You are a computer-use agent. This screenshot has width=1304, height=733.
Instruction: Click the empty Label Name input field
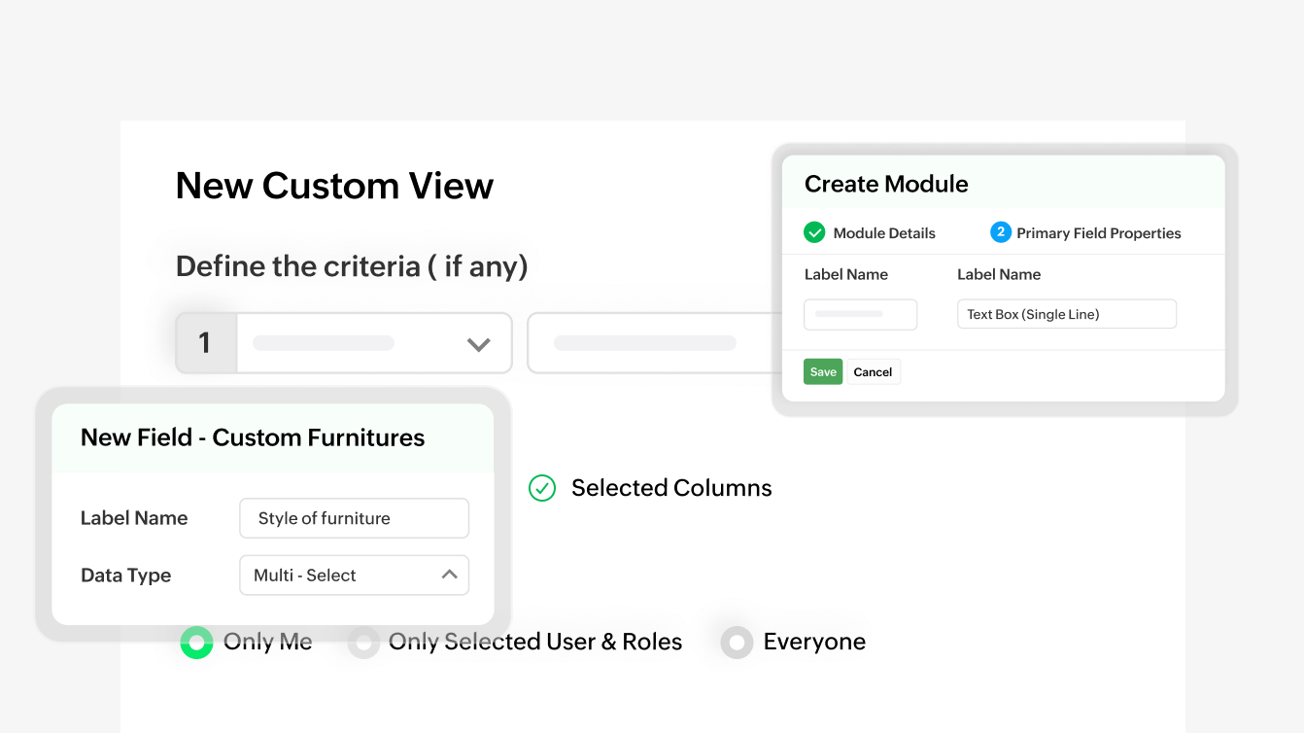(860, 314)
